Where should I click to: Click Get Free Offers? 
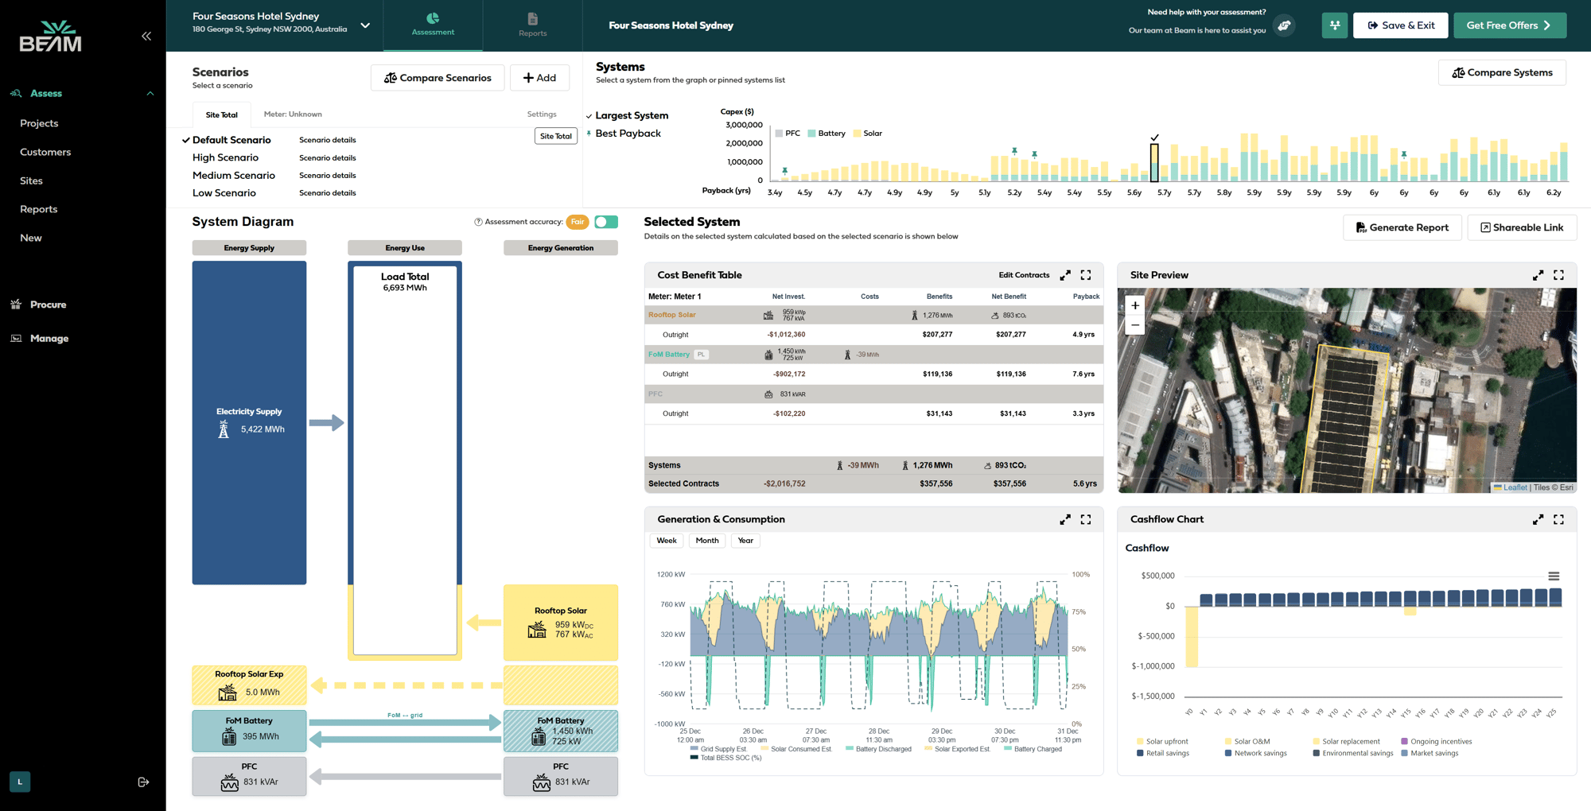point(1510,25)
